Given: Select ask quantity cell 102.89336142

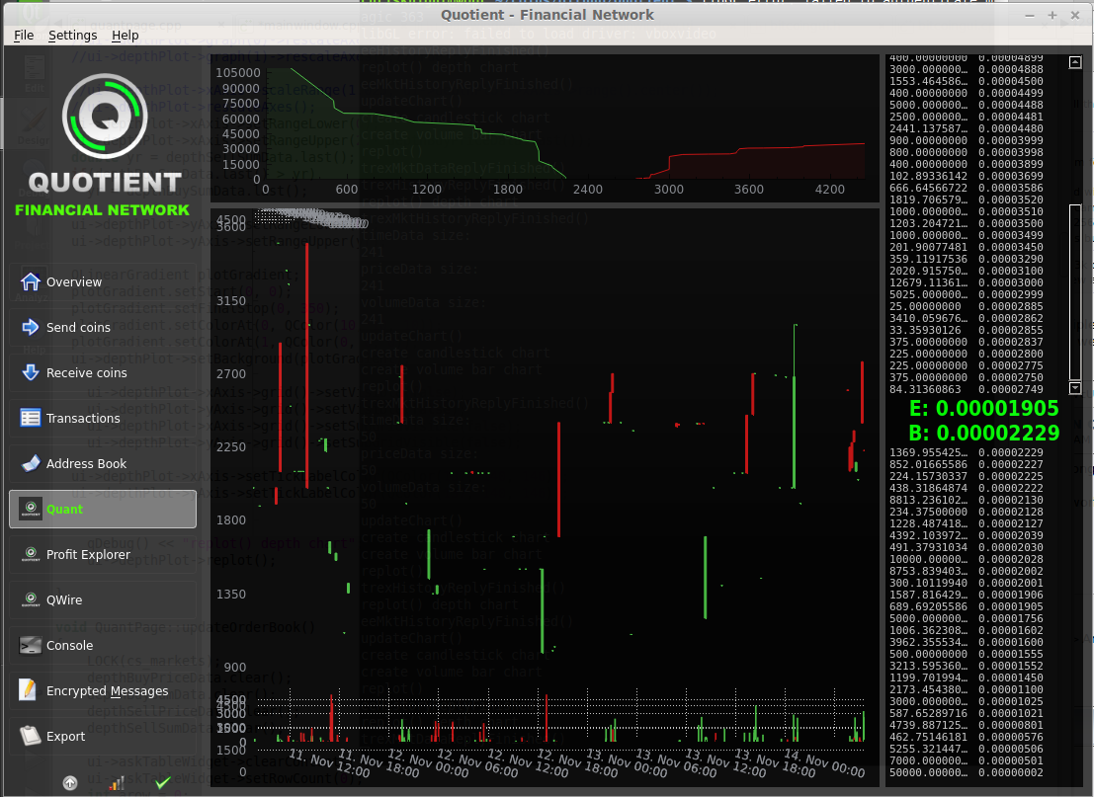Looking at the screenshot, I should (929, 176).
